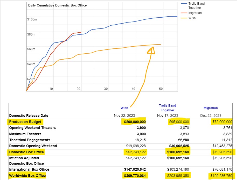
Task: Select the Wish label in chart legend
Action: [192, 18]
